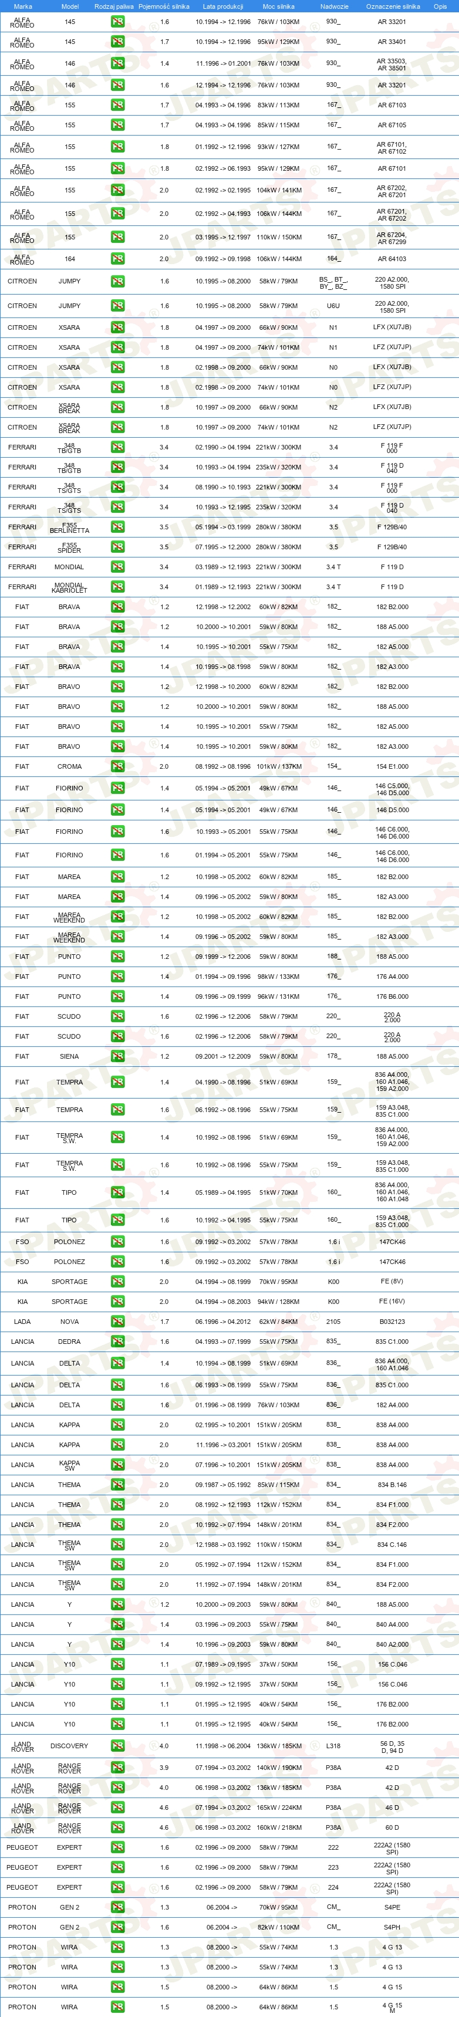The height and width of the screenshot is (2017, 459).
Task: Click fuel icon in Fiat Siena row
Action: point(117,1056)
